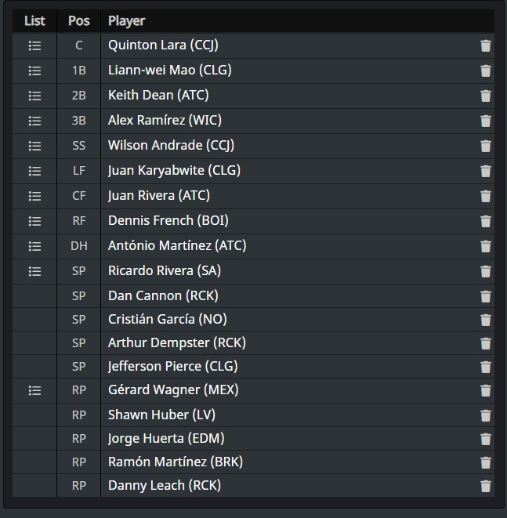The image size is (507, 518).
Task: Delete Danny Leach row
Action: pos(485,486)
